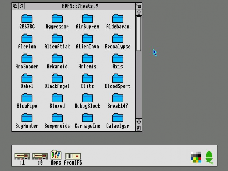Select the Blitz folder
228x171 pixels.
click(x=87, y=78)
